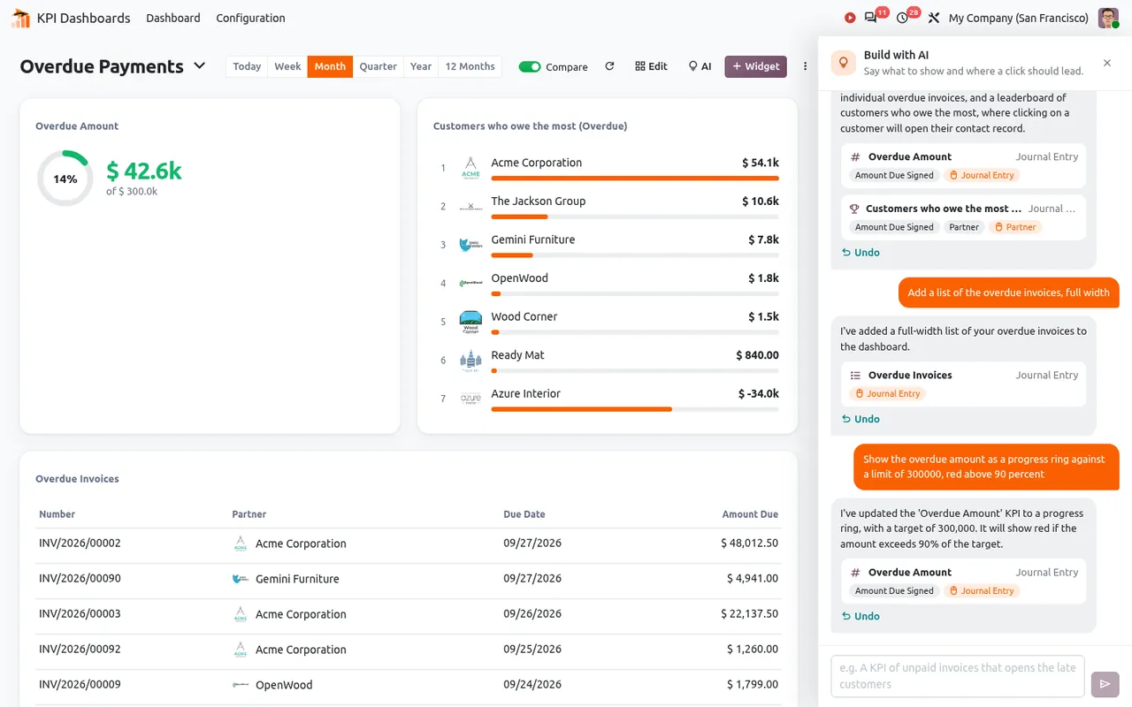Viewport: 1132px width, 707px height.
Task: Toggle the Compare switch
Action: pyautogui.click(x=530, y=66)
